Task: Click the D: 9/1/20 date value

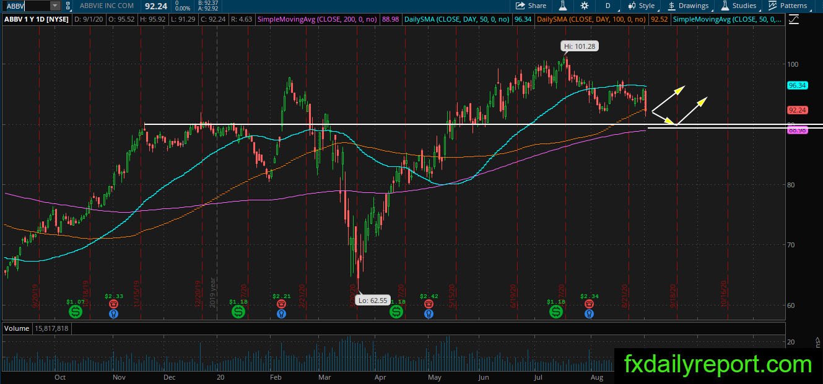Action: [x=87, y=20]
